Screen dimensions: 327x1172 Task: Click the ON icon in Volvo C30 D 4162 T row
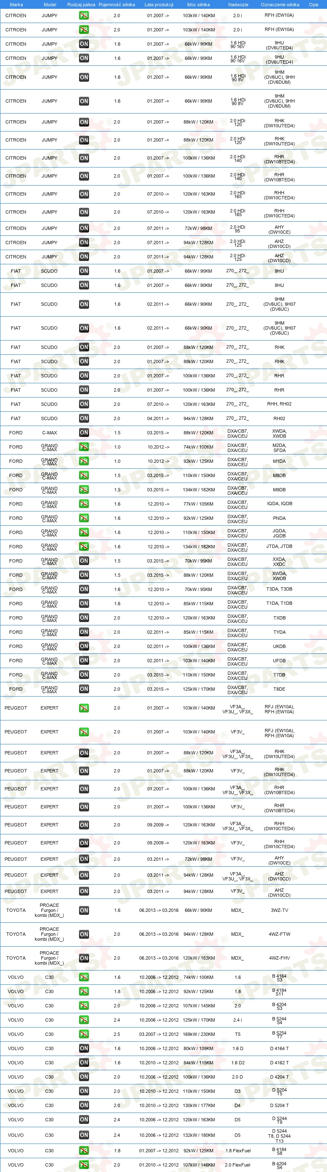pos(84,1063)
